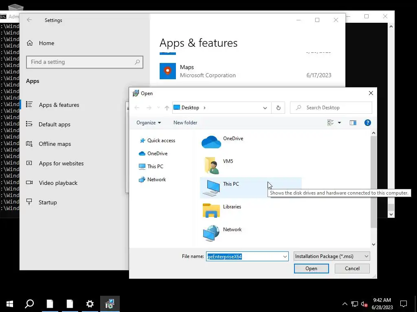This screenshot has width=417, height=312.
Task: Minimize the Settings window
Action: tap(298, 20)
